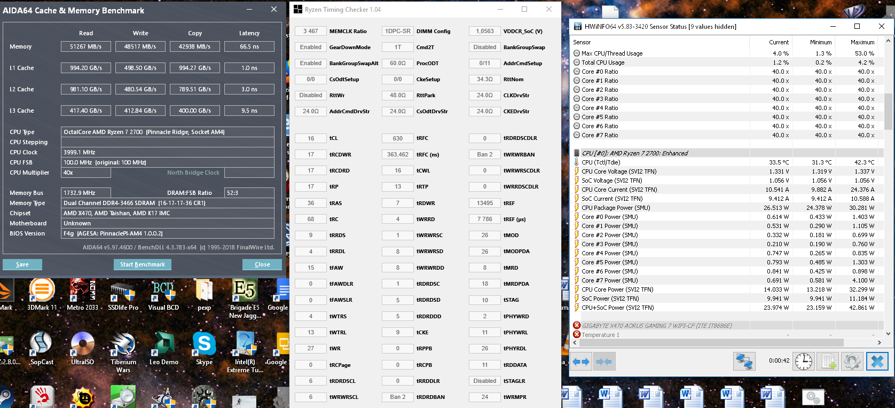Viewport: 895px width, 408px height.
Task: Click the red X icon beside Temperature 1
Action: click(x=577, y=335)
